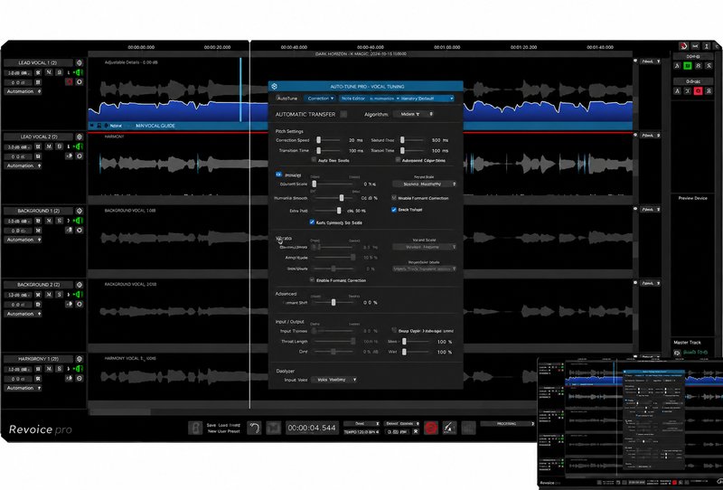Uncheck the Track Target checkbox
The height and width of the screenshot is (490, 723).
[394, 210]
